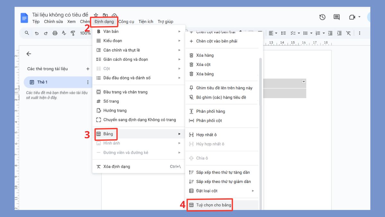The height and width of the screenshot is (217, 385).
Task: Open the 'Tiện ích' menu
Action: click(146, 21)
